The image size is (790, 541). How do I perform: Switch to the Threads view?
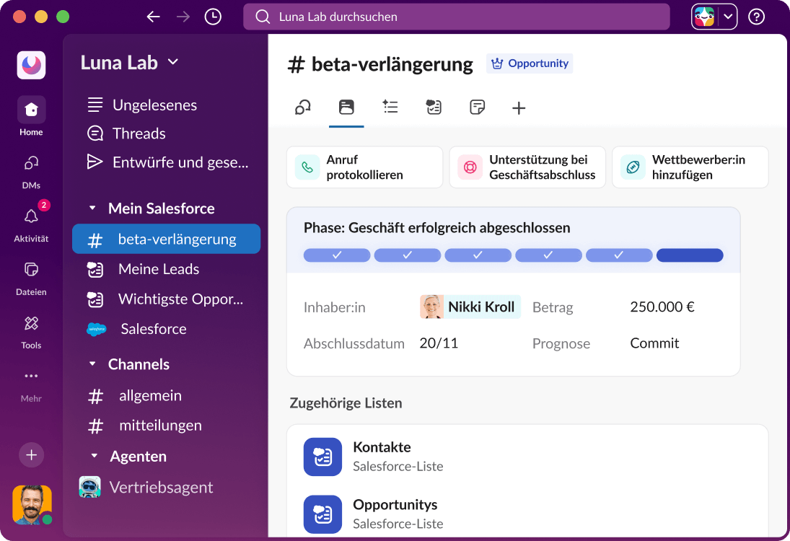tap(139, 133)
